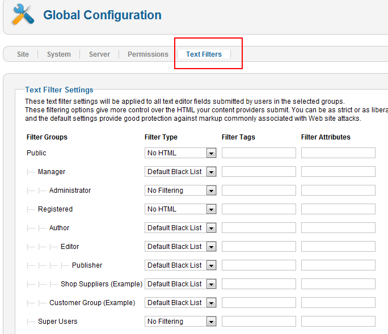Click the Text Filter Settings heading
The height and width of the screenshot is (334, 388).
tap(59, 90)
